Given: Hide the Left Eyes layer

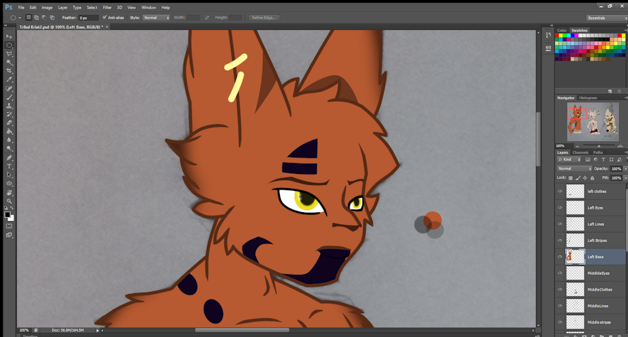Looking at the screenshot, I should 560,208.
